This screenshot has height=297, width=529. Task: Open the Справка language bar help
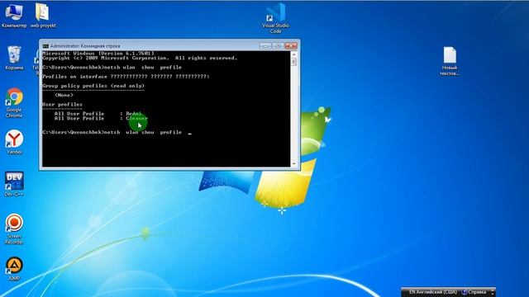(474, 292)
